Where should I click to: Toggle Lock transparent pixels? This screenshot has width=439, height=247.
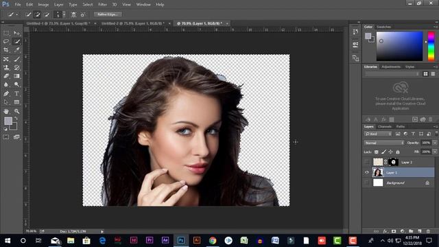(377, 152)
